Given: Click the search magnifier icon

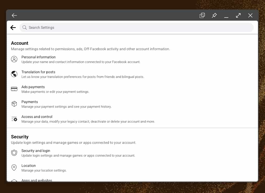Looking at the screenshot, I should click(x=25, y=27).
